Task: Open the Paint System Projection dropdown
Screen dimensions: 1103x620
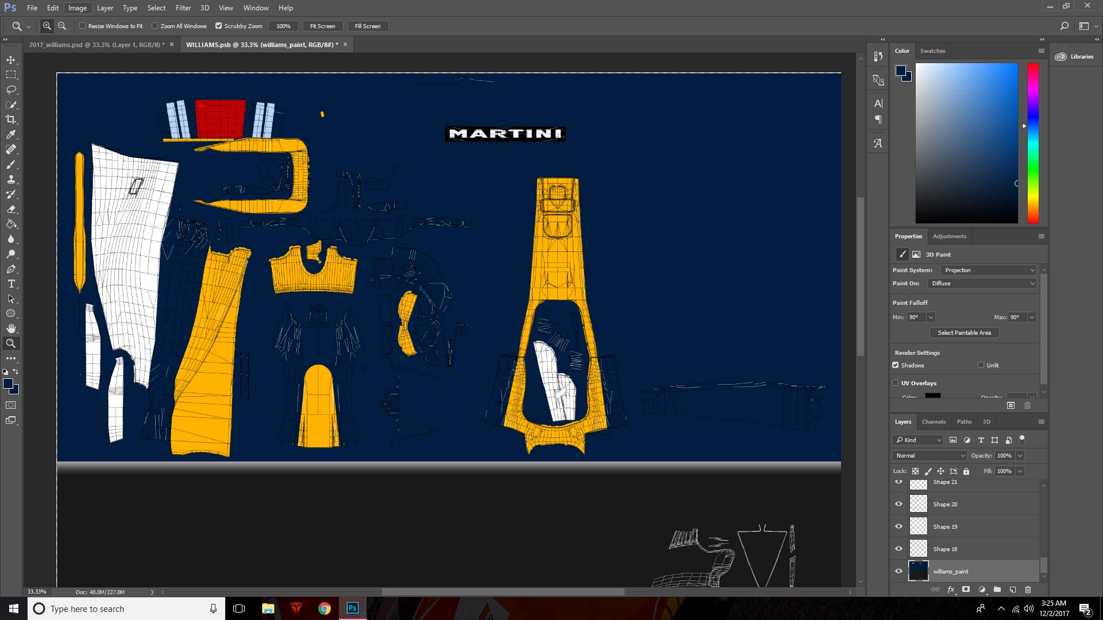Action: (x=989, y=270)
